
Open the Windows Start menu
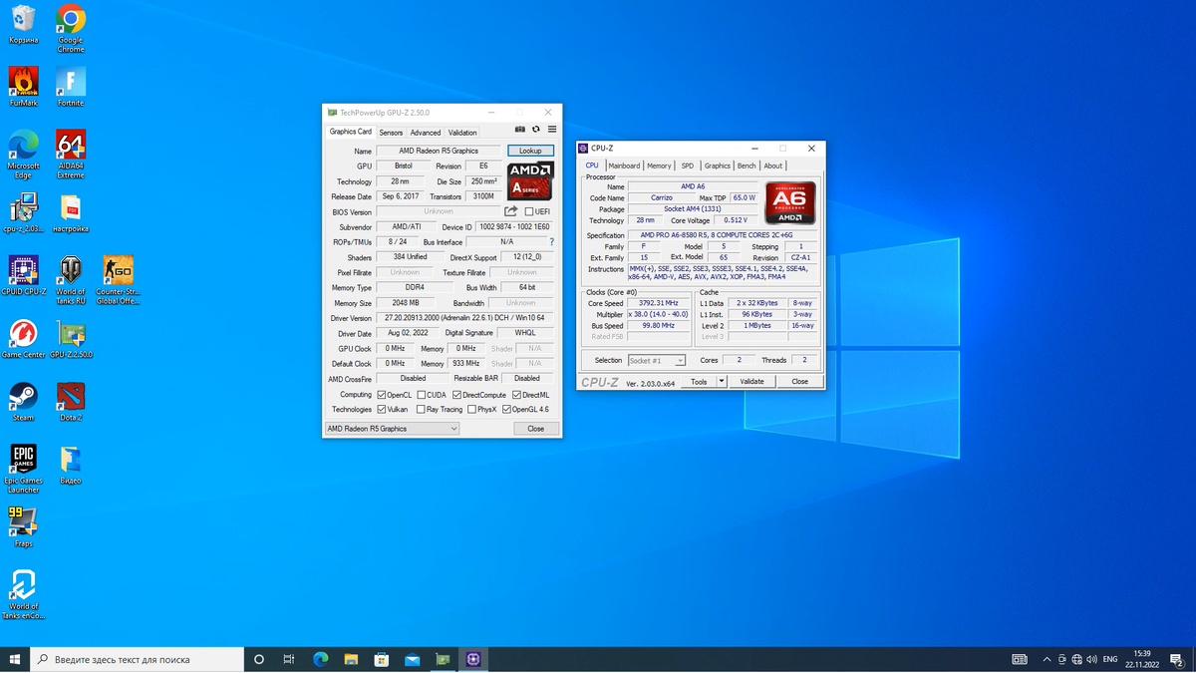tap(15, 659)
